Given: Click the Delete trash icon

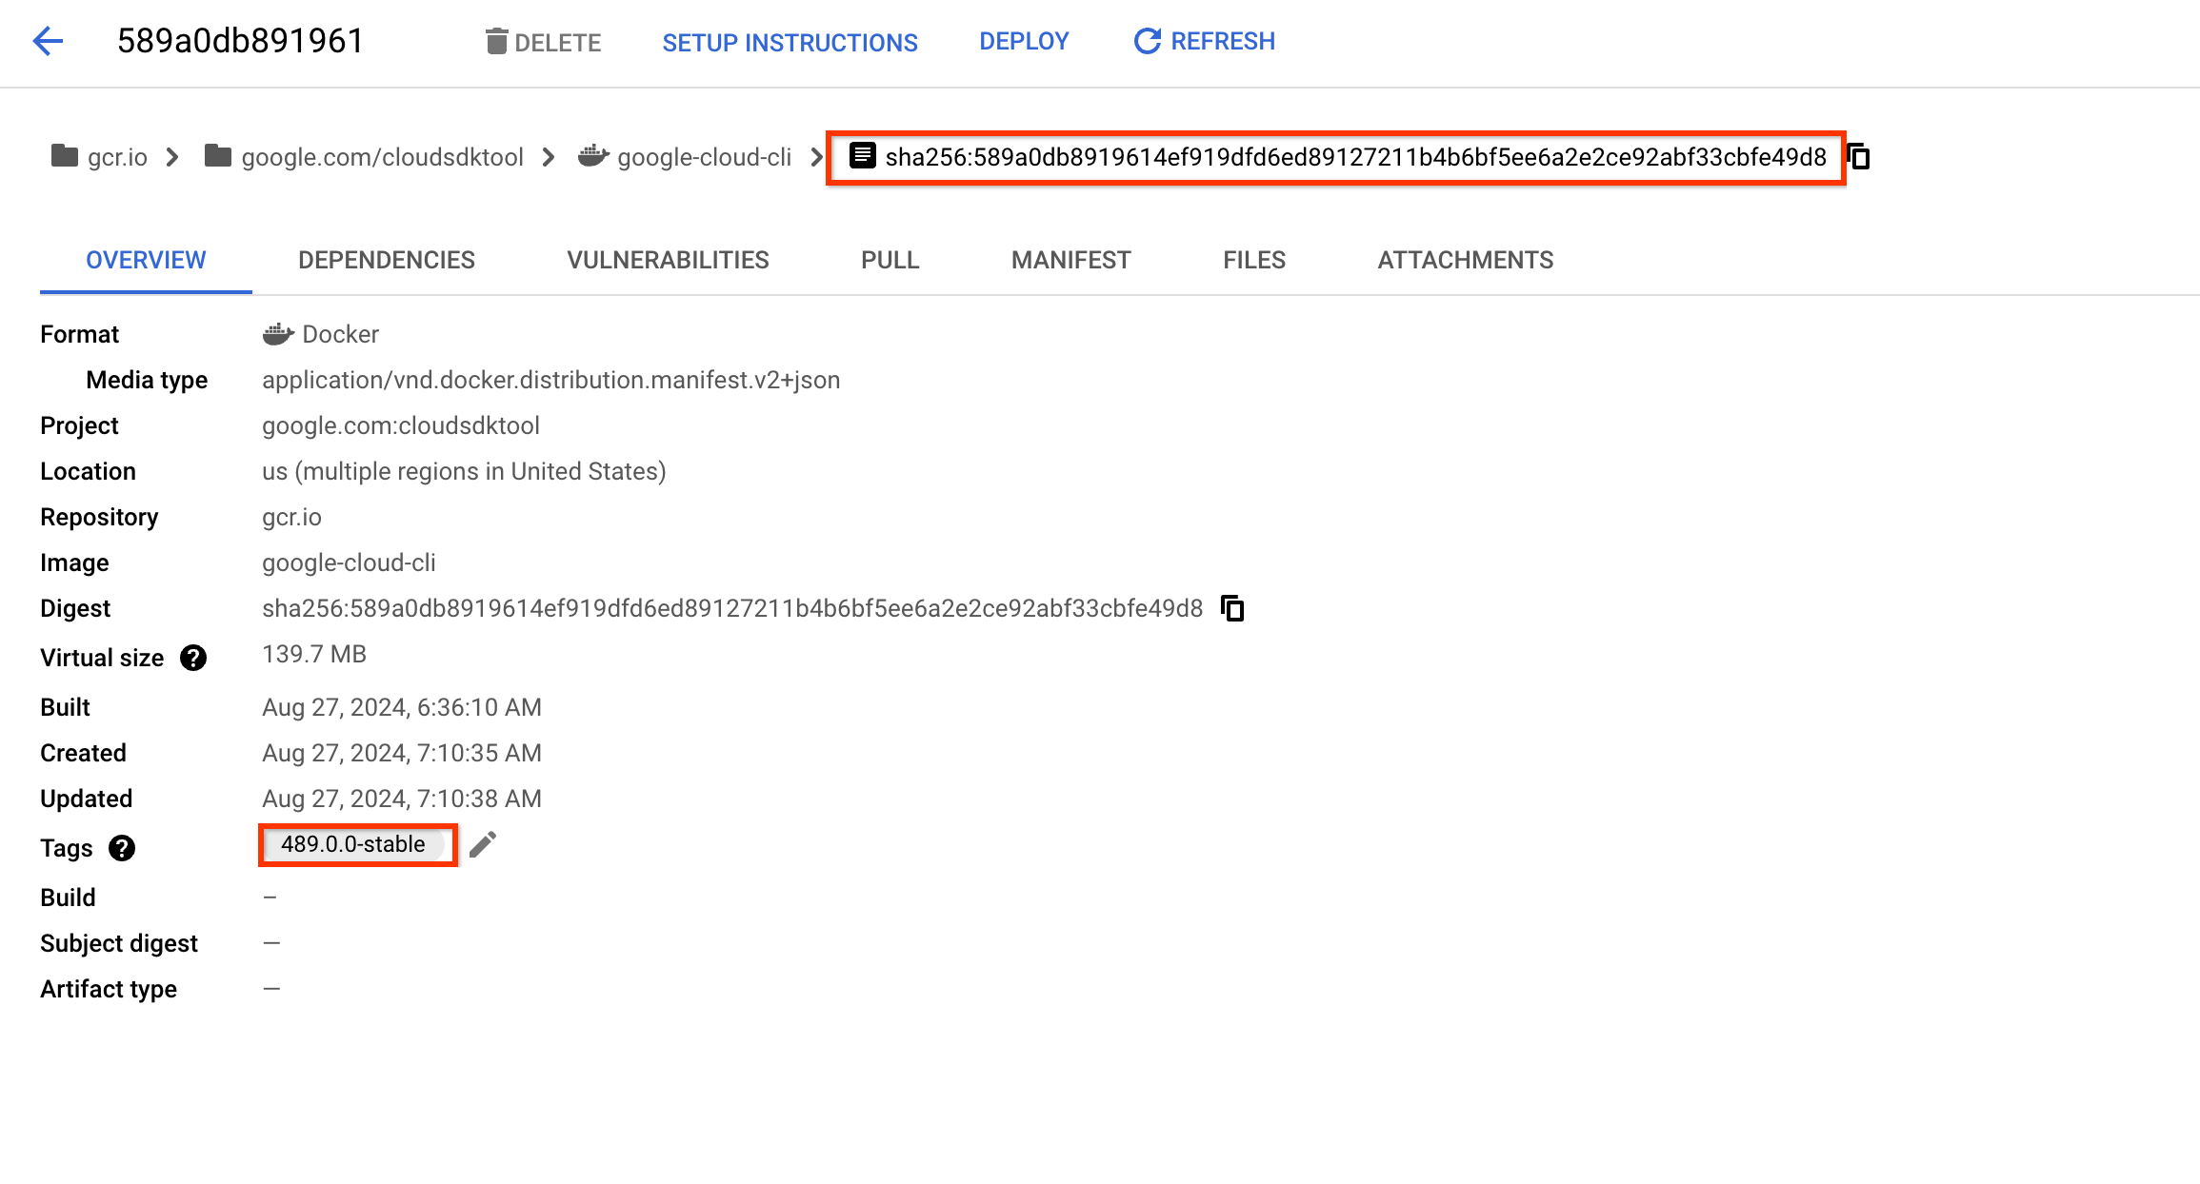Looking at the screenshot, I should pyautogui.click(x=496, y=42).
